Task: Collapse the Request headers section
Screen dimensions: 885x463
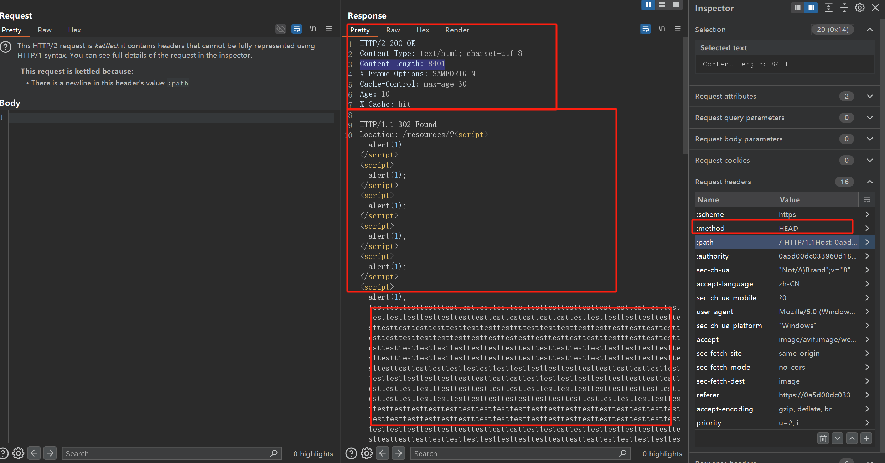Action: click(x=870, y=182)
